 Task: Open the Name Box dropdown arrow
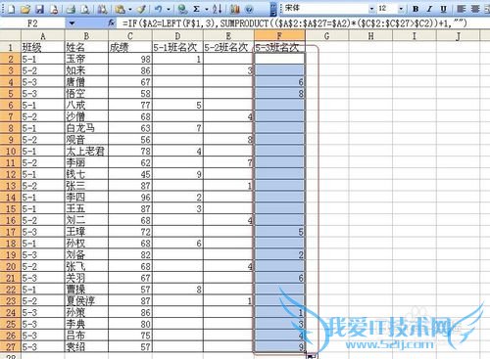tap(72, 23)
